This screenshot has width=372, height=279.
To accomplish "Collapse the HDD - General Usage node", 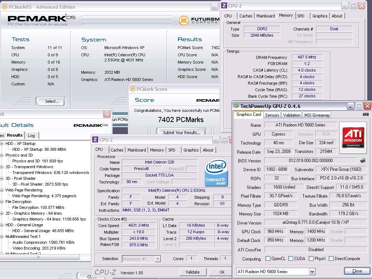I will 2,225.
